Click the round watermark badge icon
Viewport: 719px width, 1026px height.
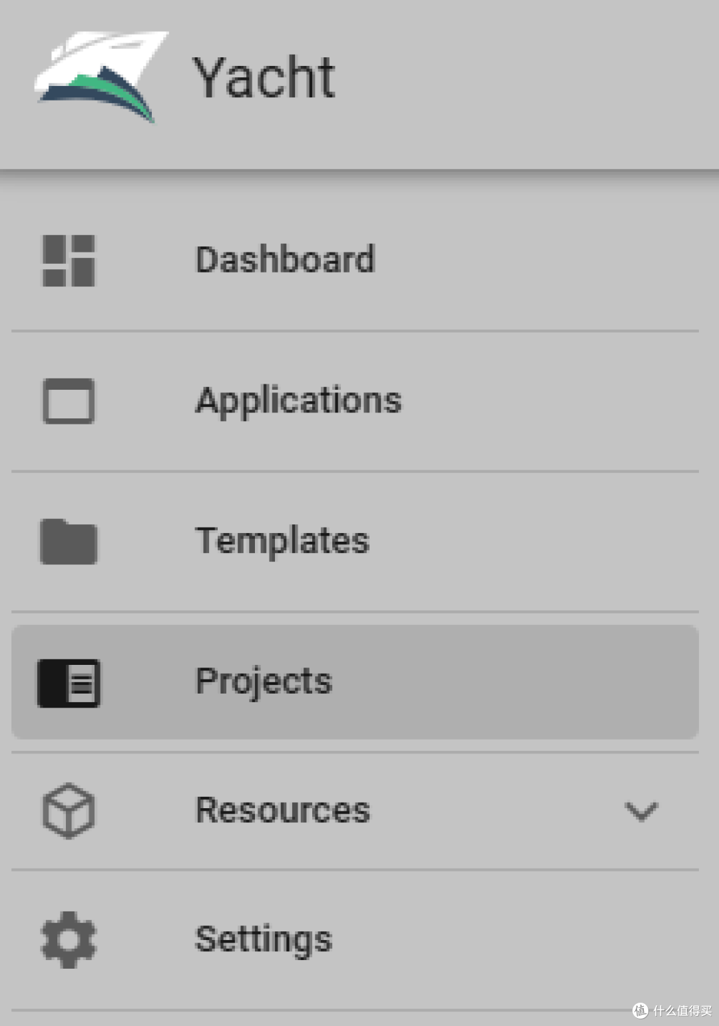[x=640, y=1010]
